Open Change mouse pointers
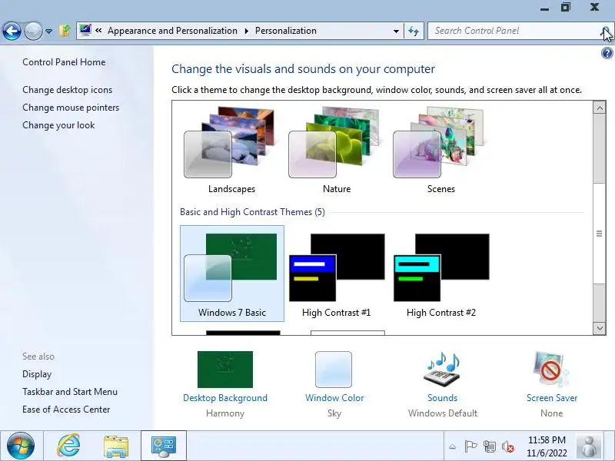615x461 pixels. [x=71, y=108]
